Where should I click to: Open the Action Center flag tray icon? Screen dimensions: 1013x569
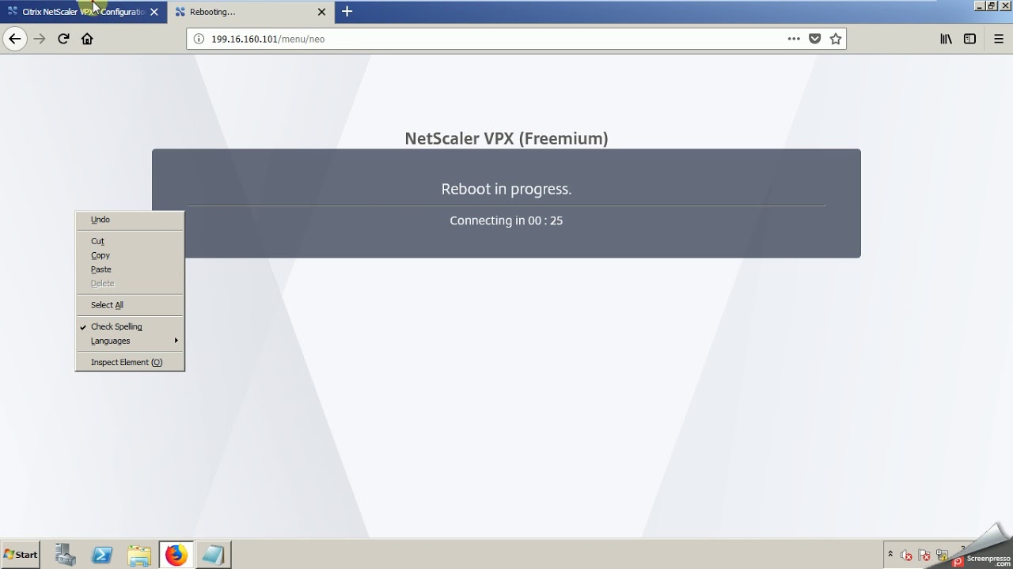click(924, 556)
